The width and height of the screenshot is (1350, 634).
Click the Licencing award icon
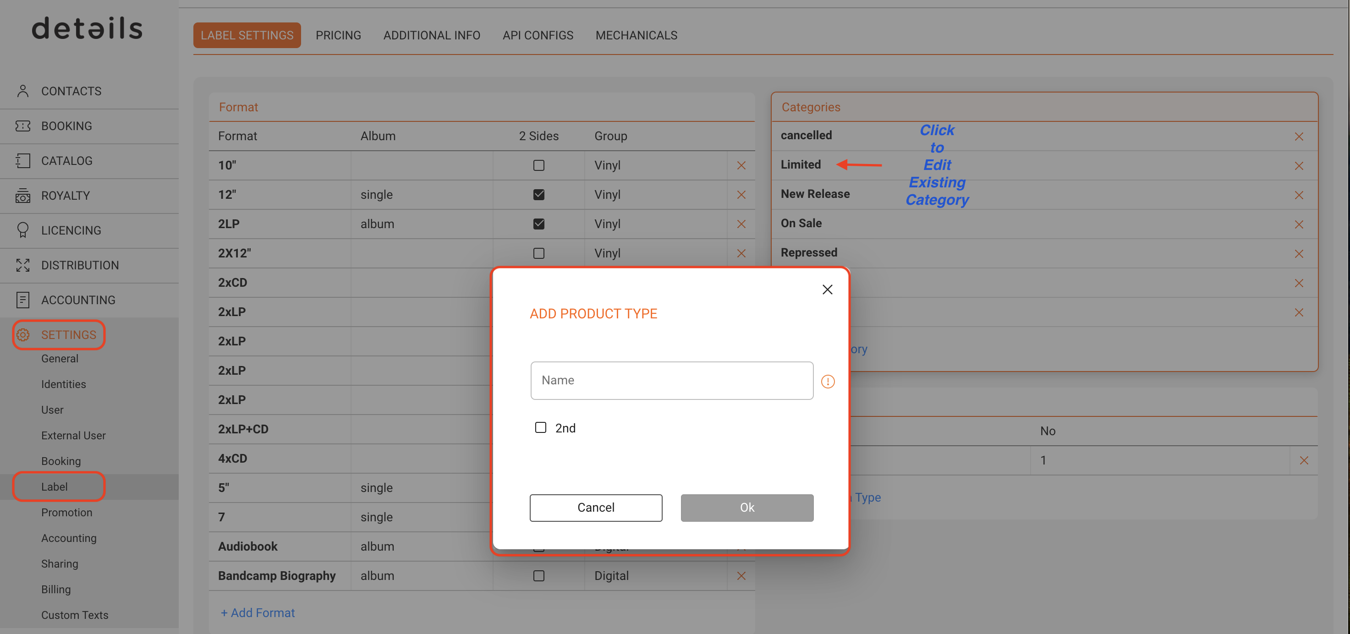pos(22,230)
